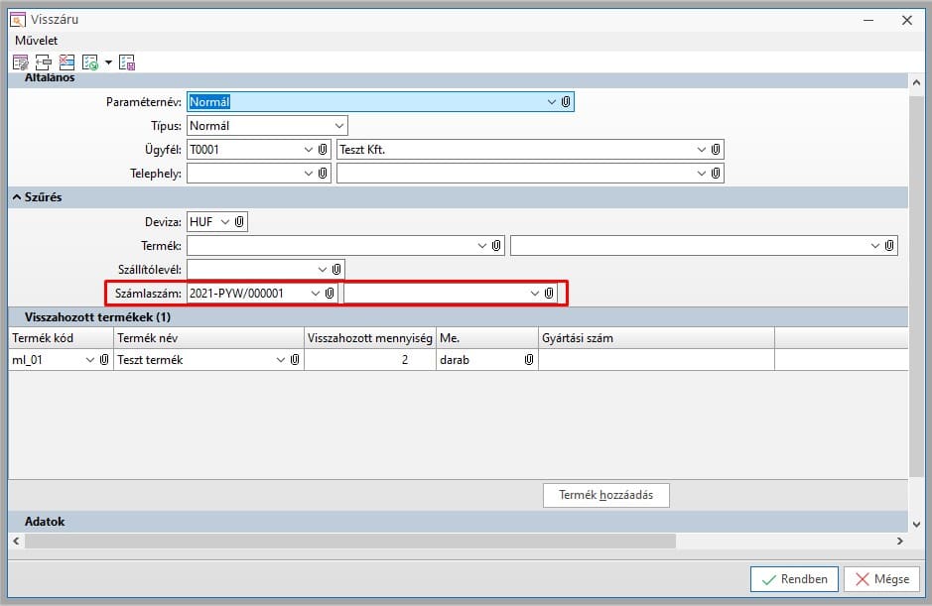932x606 pixels.
Task: Click the horizontal scrollbar at the bottom
Action: 347,542
